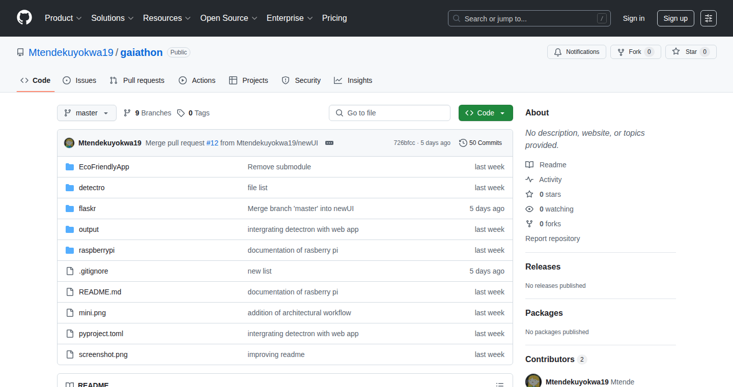
Task: Open the Open Source menu dropdown
Action: (x=229, y=18)
